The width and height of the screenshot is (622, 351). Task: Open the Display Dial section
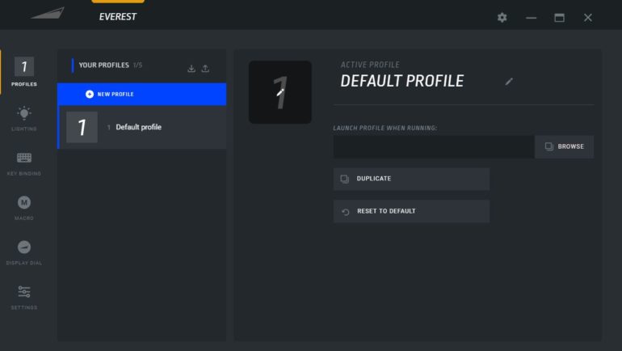tap(24, 252)
